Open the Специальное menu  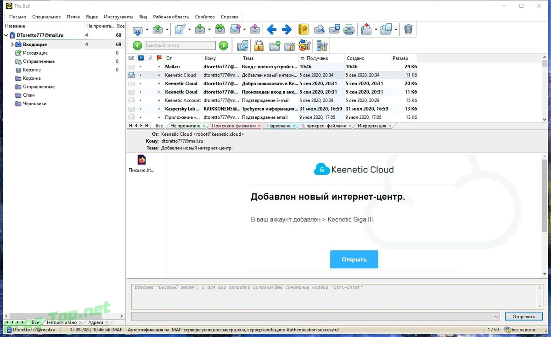click(x=46, y=17)
